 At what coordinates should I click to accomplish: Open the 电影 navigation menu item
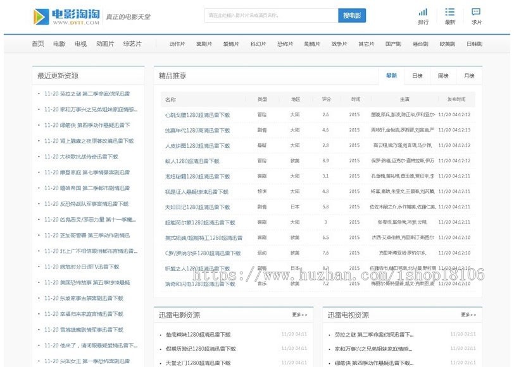(59, 44)
